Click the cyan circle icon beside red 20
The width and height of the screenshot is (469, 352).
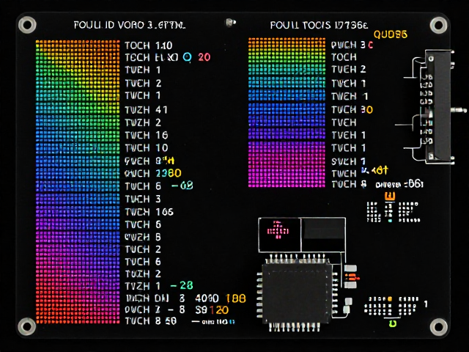tap(187, 57)
